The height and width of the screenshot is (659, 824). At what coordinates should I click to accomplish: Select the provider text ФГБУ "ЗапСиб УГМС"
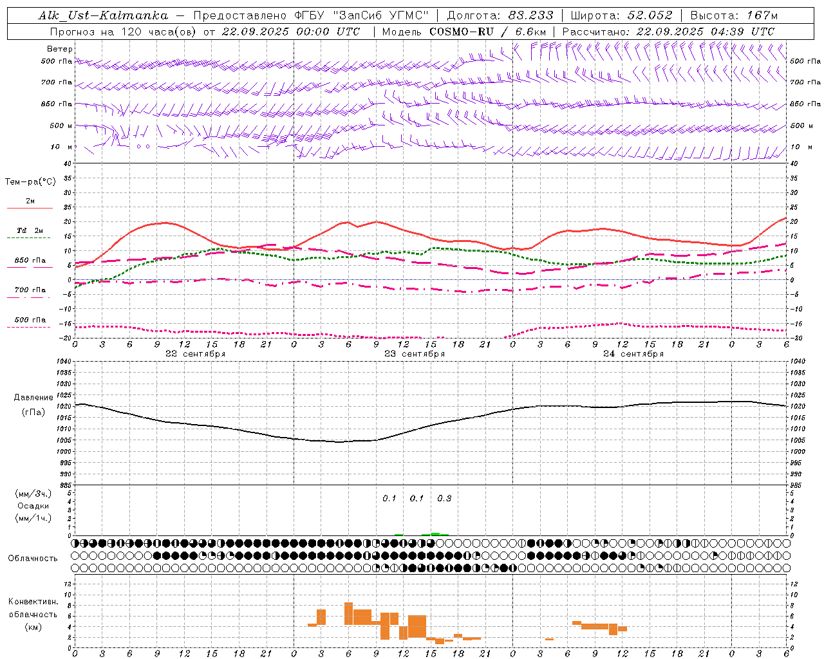pos(362,15)
